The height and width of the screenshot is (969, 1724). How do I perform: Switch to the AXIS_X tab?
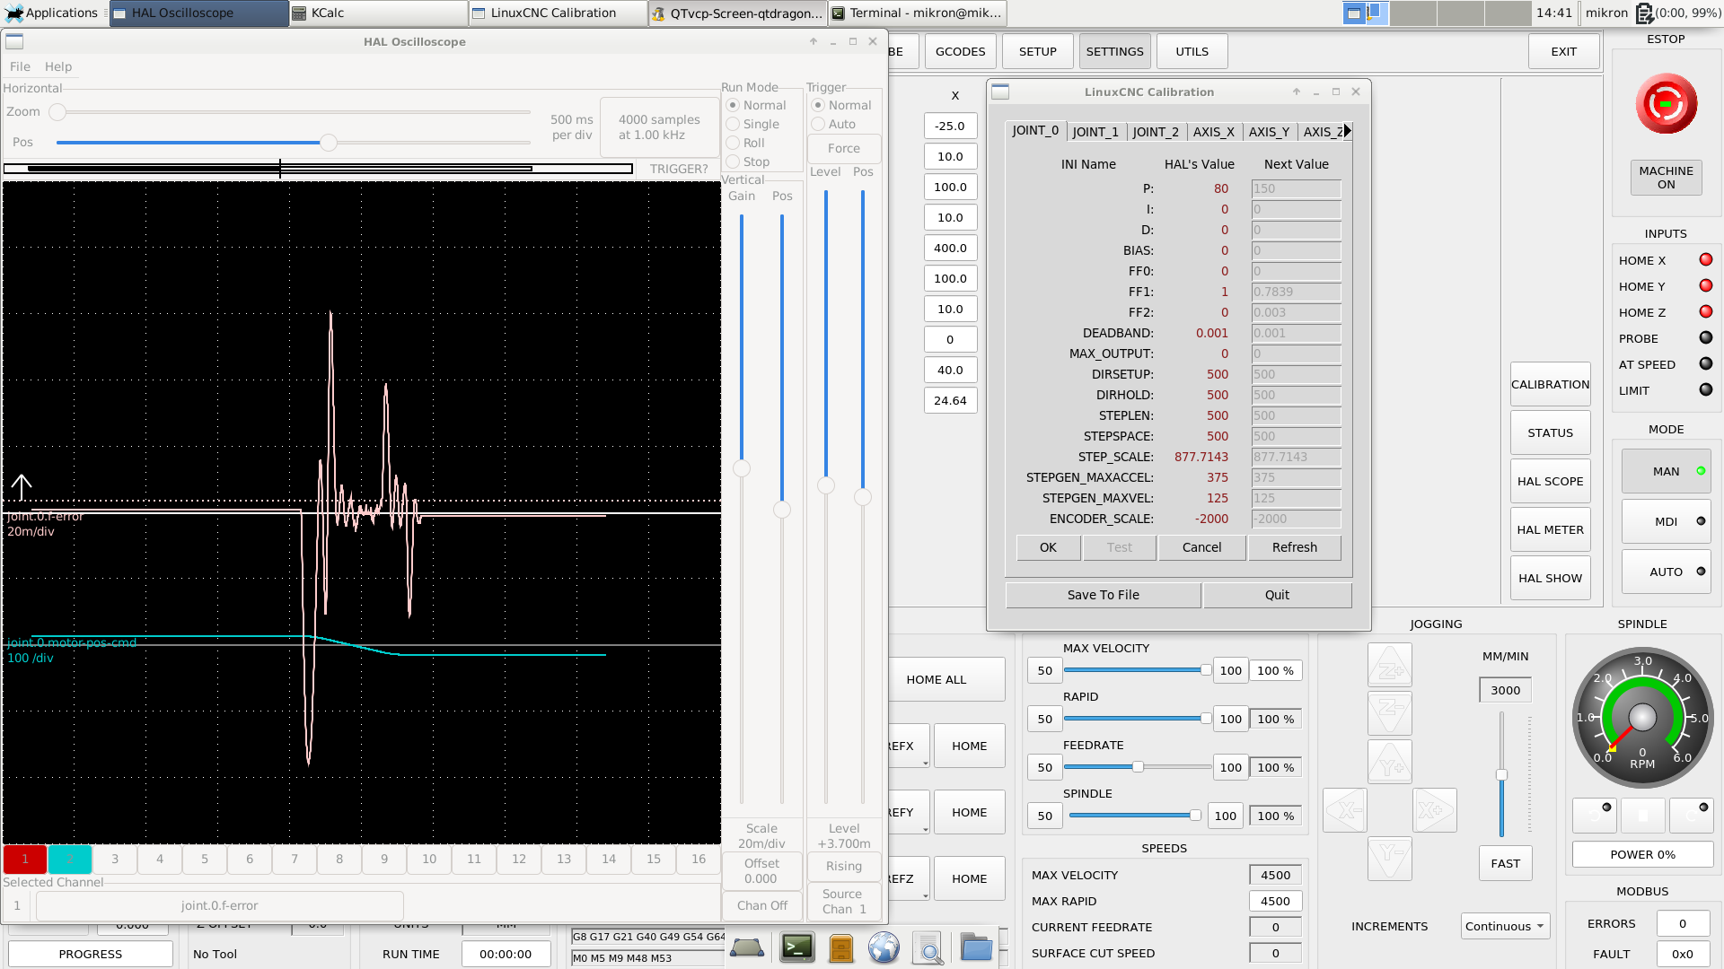(x=1214, y=132)
